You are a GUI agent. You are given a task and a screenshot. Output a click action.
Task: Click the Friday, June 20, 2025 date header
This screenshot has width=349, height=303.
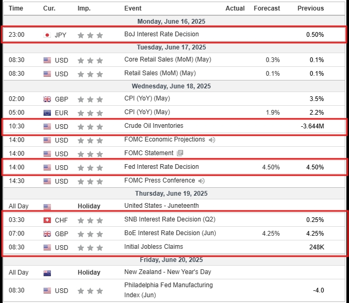(171, 260)
